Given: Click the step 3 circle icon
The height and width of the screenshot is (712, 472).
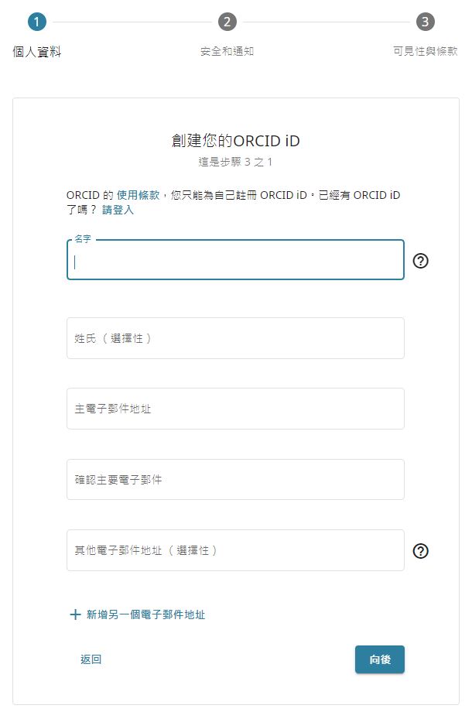Looking at the screenshot, I should click(425, 22).
